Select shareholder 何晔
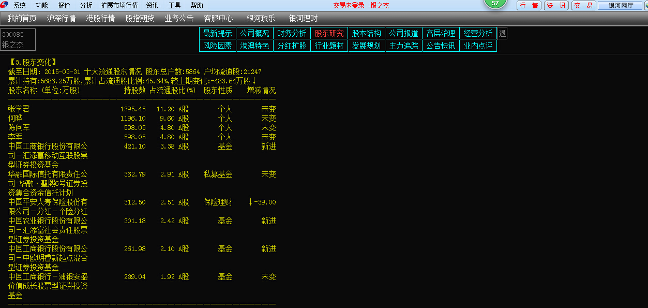Image resolution: width=648 pixels, height=308 pixels. point(16,119)
